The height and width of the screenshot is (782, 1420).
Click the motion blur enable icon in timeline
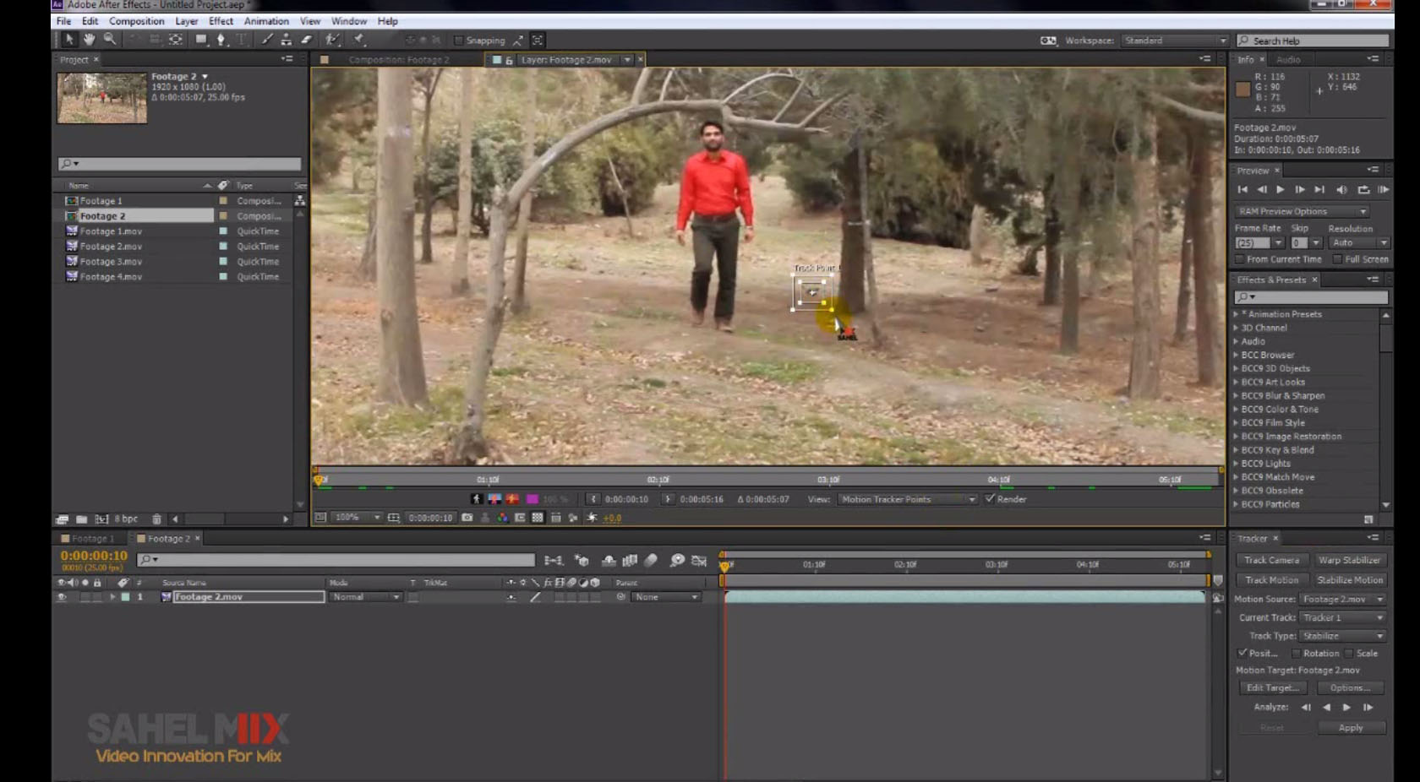pos(651,560)
